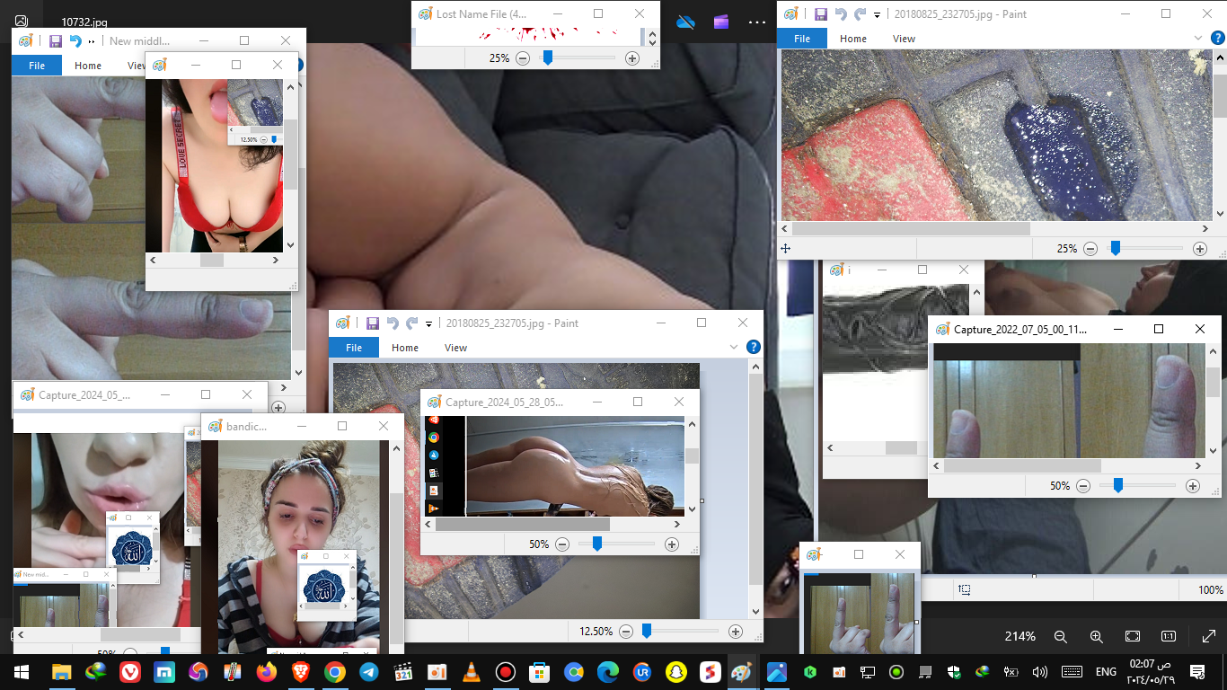
Task: Open the File tab in top-right Paint window
Action: point(802,39)
